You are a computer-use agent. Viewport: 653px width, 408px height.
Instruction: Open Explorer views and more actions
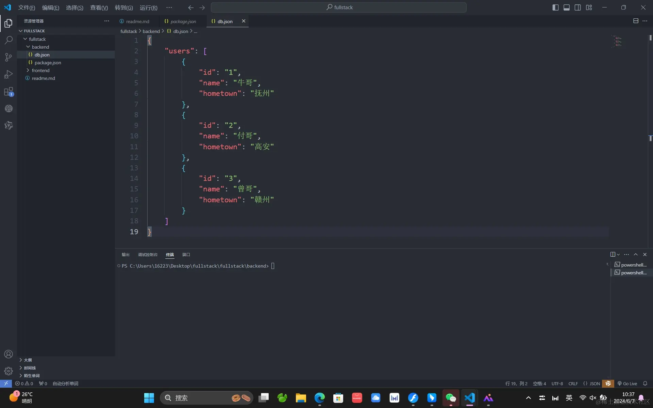click(107, 21)
